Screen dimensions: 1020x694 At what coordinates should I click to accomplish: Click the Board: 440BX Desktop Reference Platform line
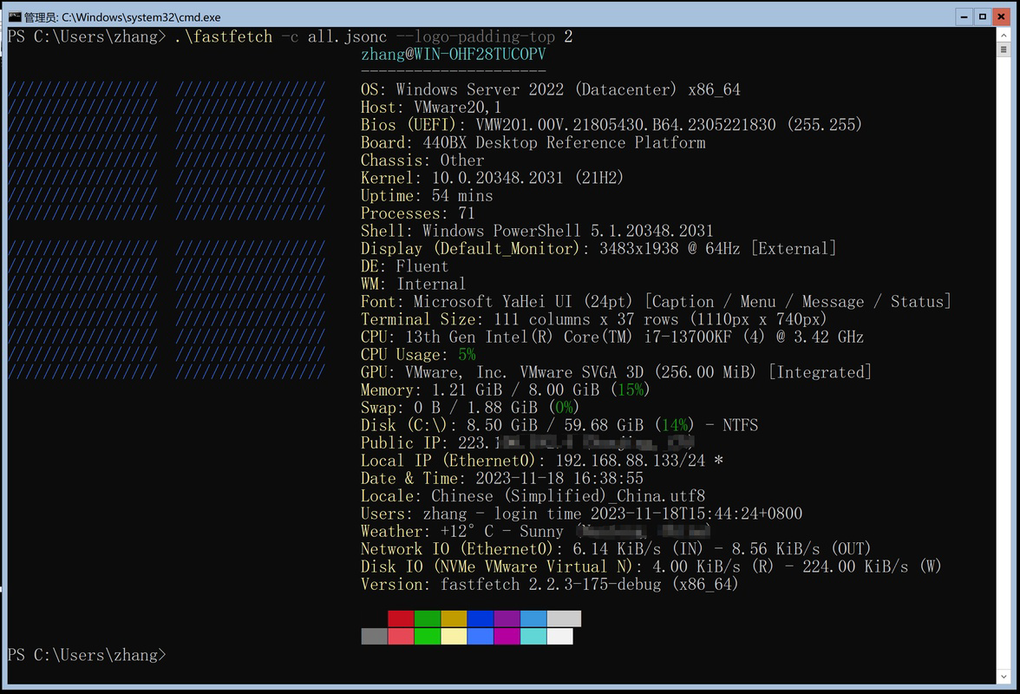[x=533, y=142]
